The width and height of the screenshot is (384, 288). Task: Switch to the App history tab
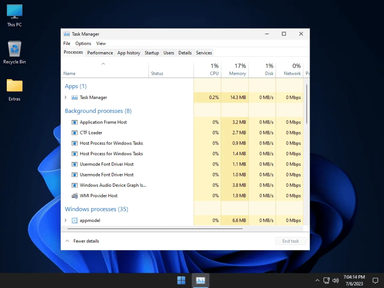(128, 53)
